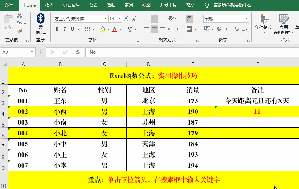
Task: Toggle italic formatting
Action: click(x=65, y=30)
